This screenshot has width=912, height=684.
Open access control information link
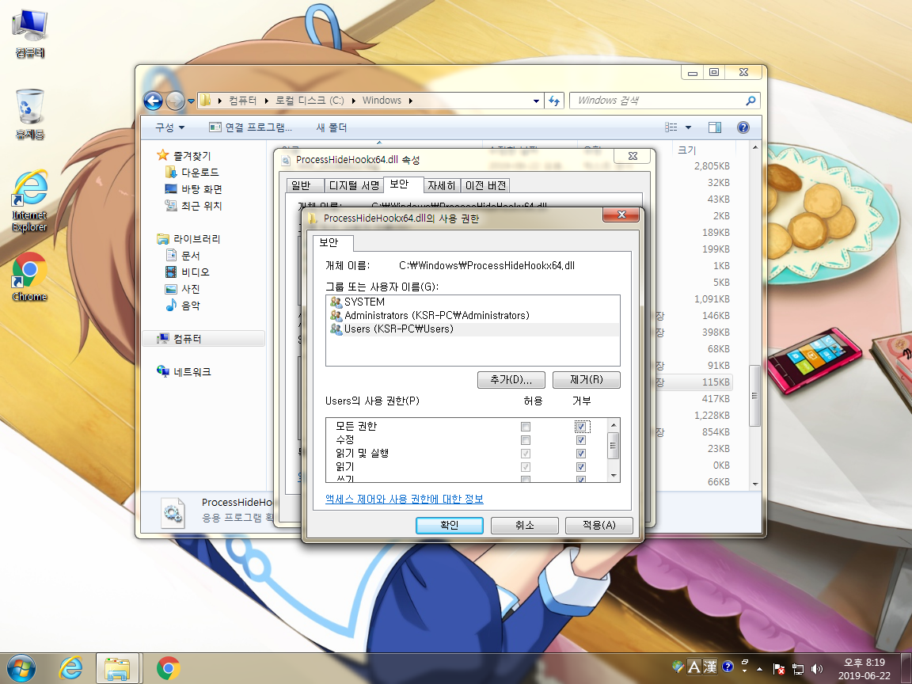[x=405, y=499]
